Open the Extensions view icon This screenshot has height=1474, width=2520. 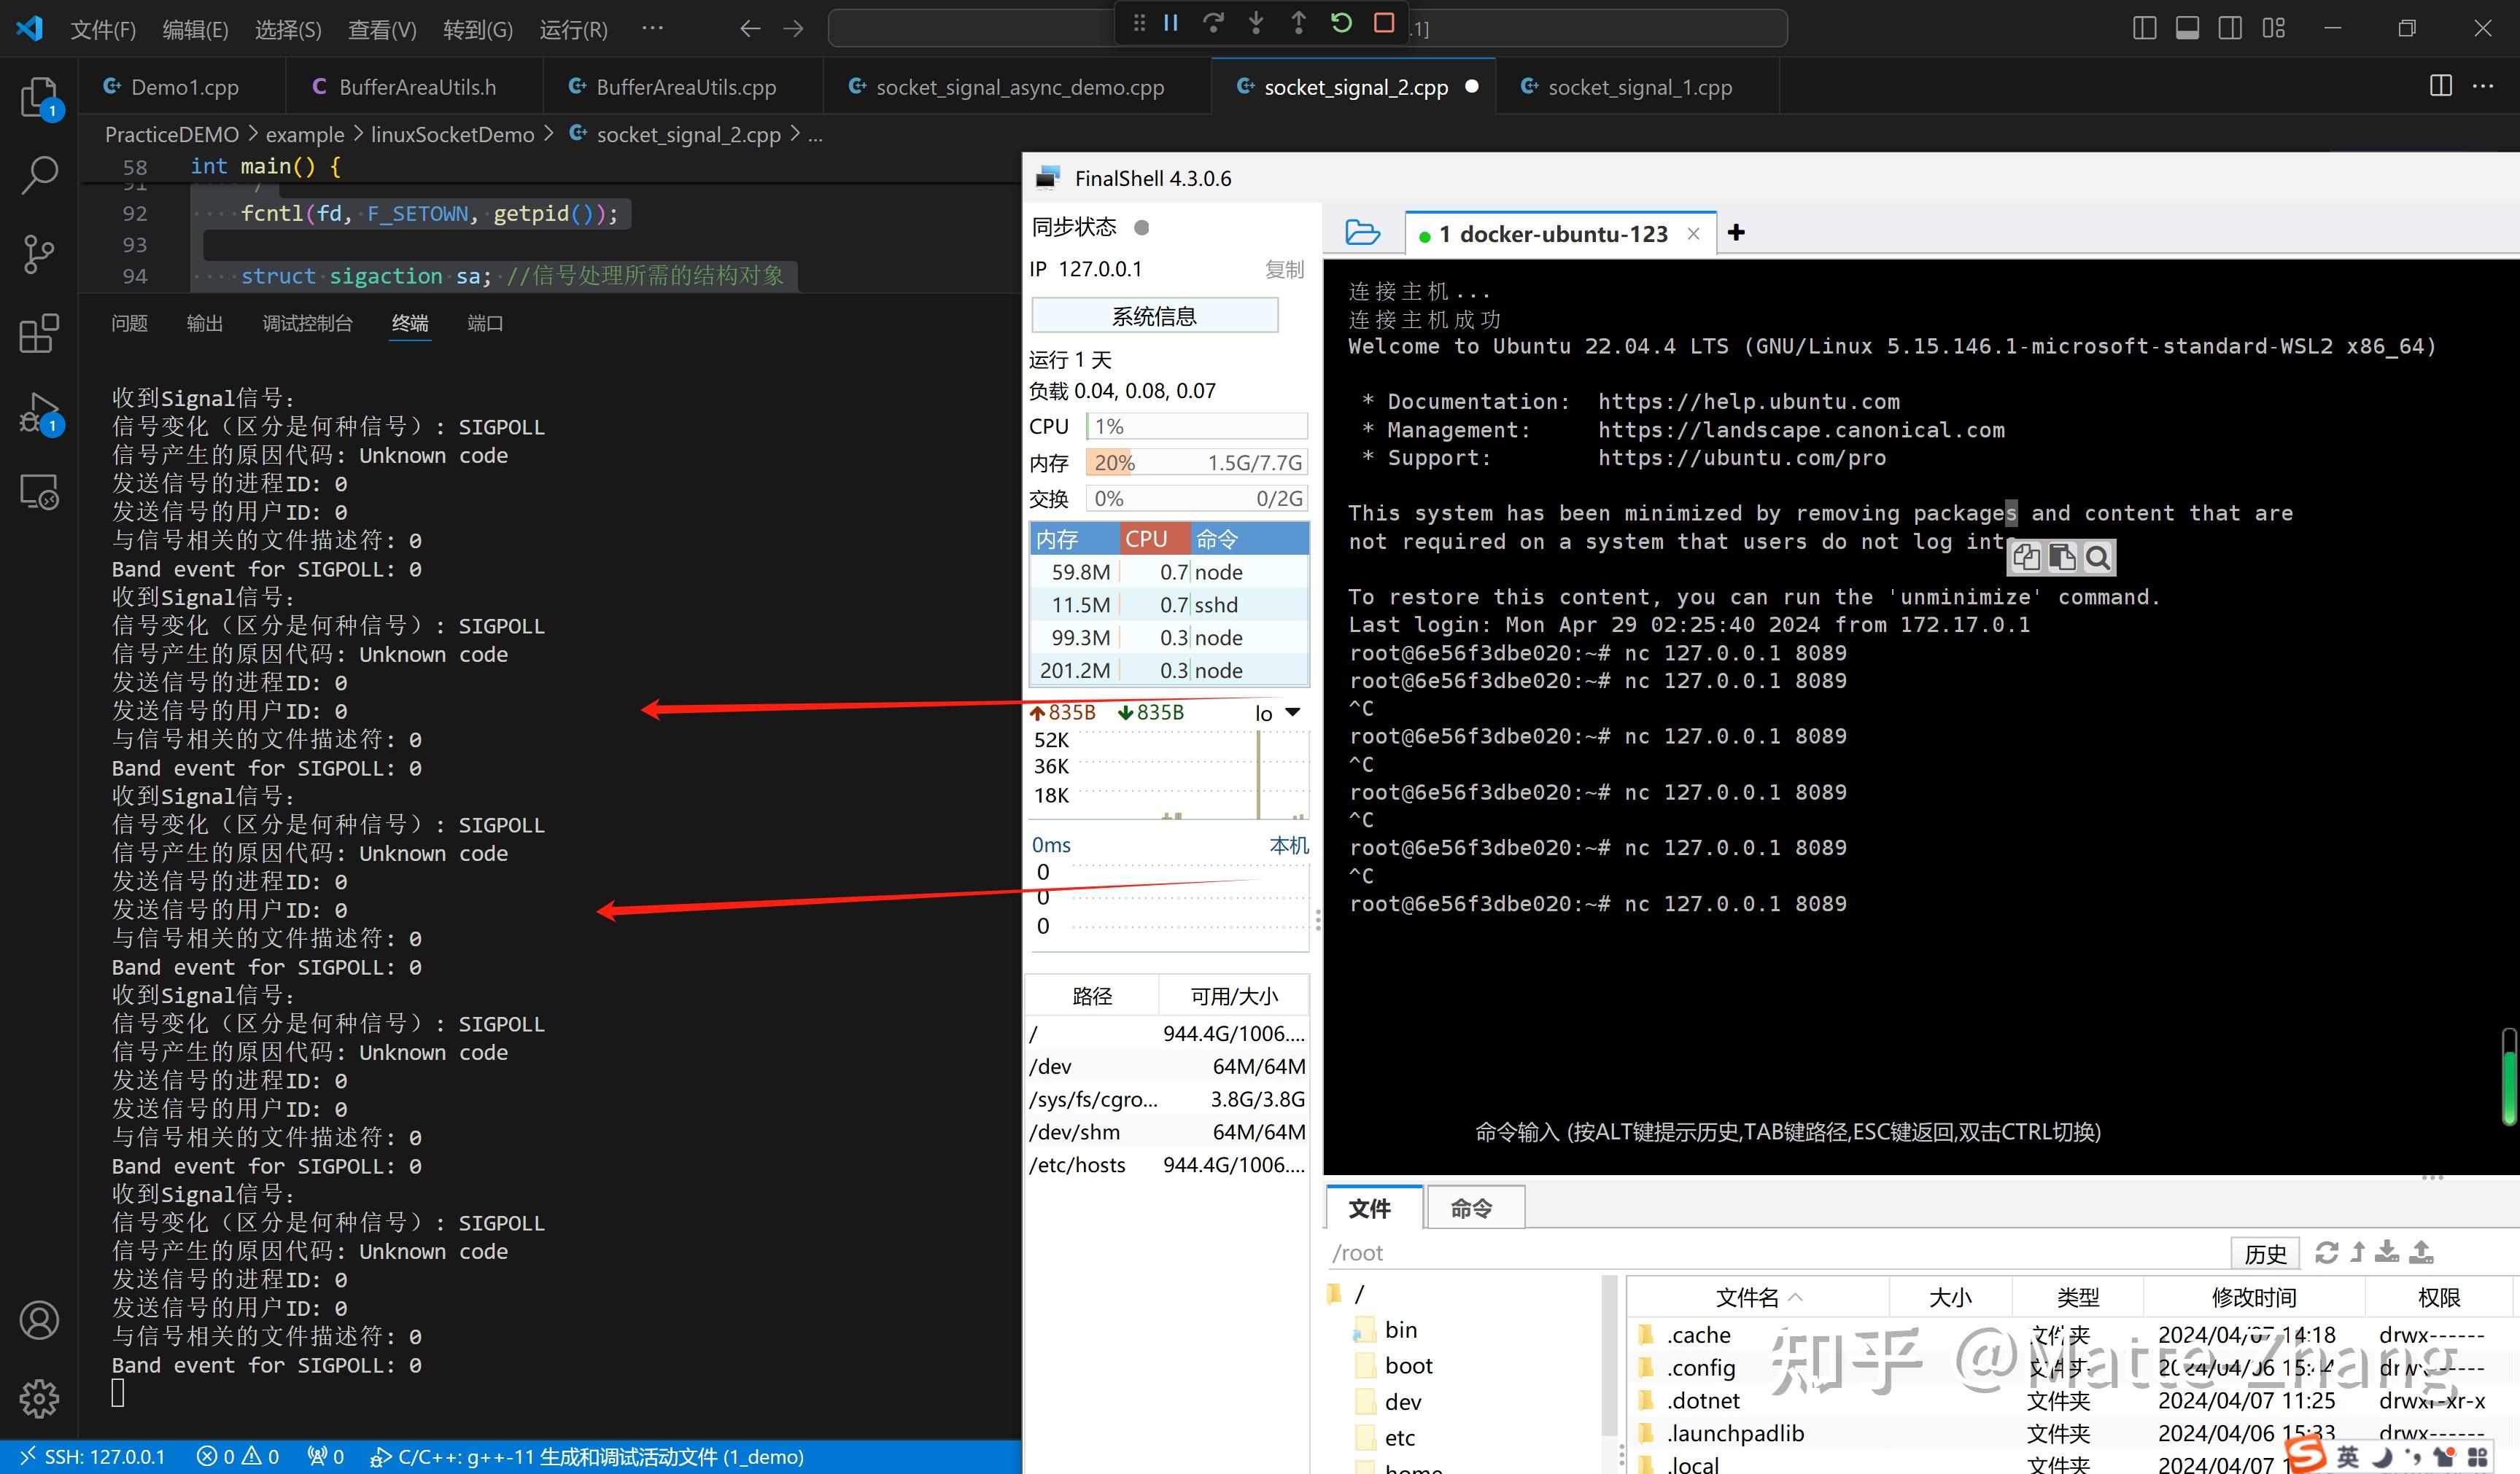(x=39, y=334)
